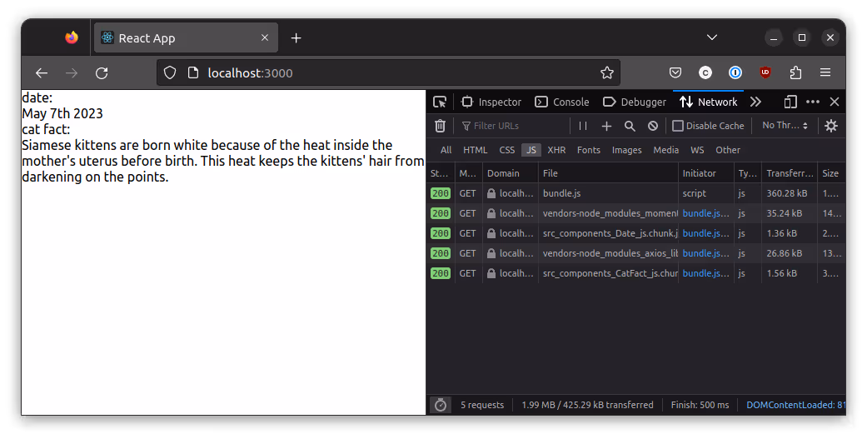867x439 pixels.
Task: Close the developer tools panel
Action: pyautogui.click(x=835, y=102)
